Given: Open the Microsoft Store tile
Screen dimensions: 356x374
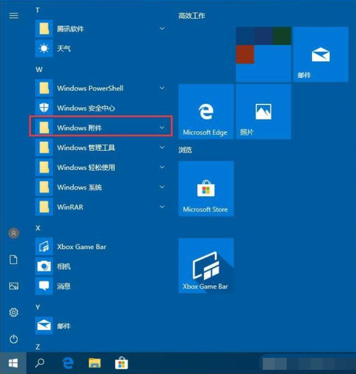Looking at the screenshot, I should coord(206,188).
